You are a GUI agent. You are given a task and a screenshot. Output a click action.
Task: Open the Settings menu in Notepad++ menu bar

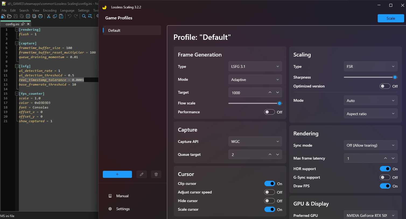[84, 10]
